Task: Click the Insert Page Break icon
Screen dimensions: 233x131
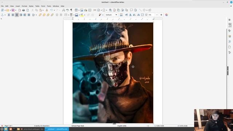Action: 95,10
